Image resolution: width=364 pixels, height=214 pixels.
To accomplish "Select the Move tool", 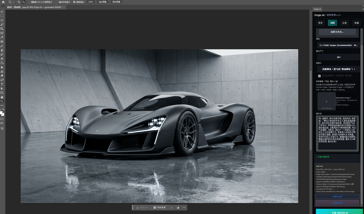I will [2, 12].
